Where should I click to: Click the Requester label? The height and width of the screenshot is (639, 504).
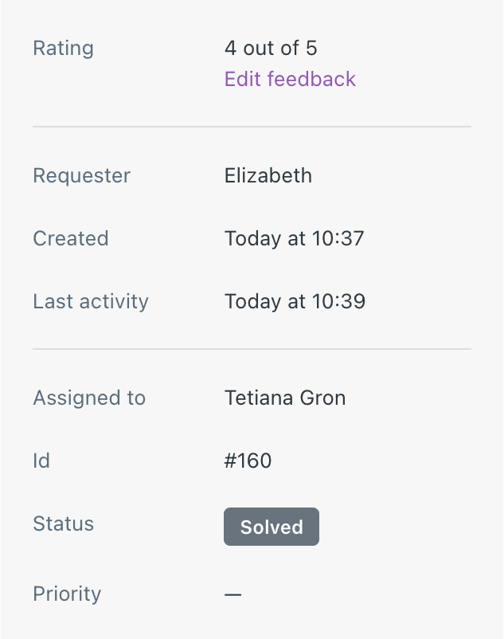click(81, 176)
